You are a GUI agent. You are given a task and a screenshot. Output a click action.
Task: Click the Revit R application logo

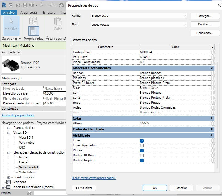(x=4, y=5)
